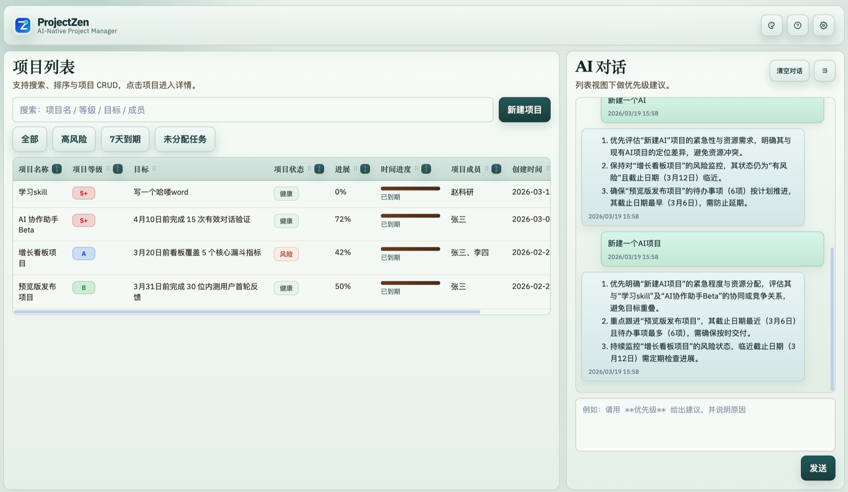The height and width of the screenshot is (492, 848).
Task: Select the 全部 filter tab
Action: (30, 139)
